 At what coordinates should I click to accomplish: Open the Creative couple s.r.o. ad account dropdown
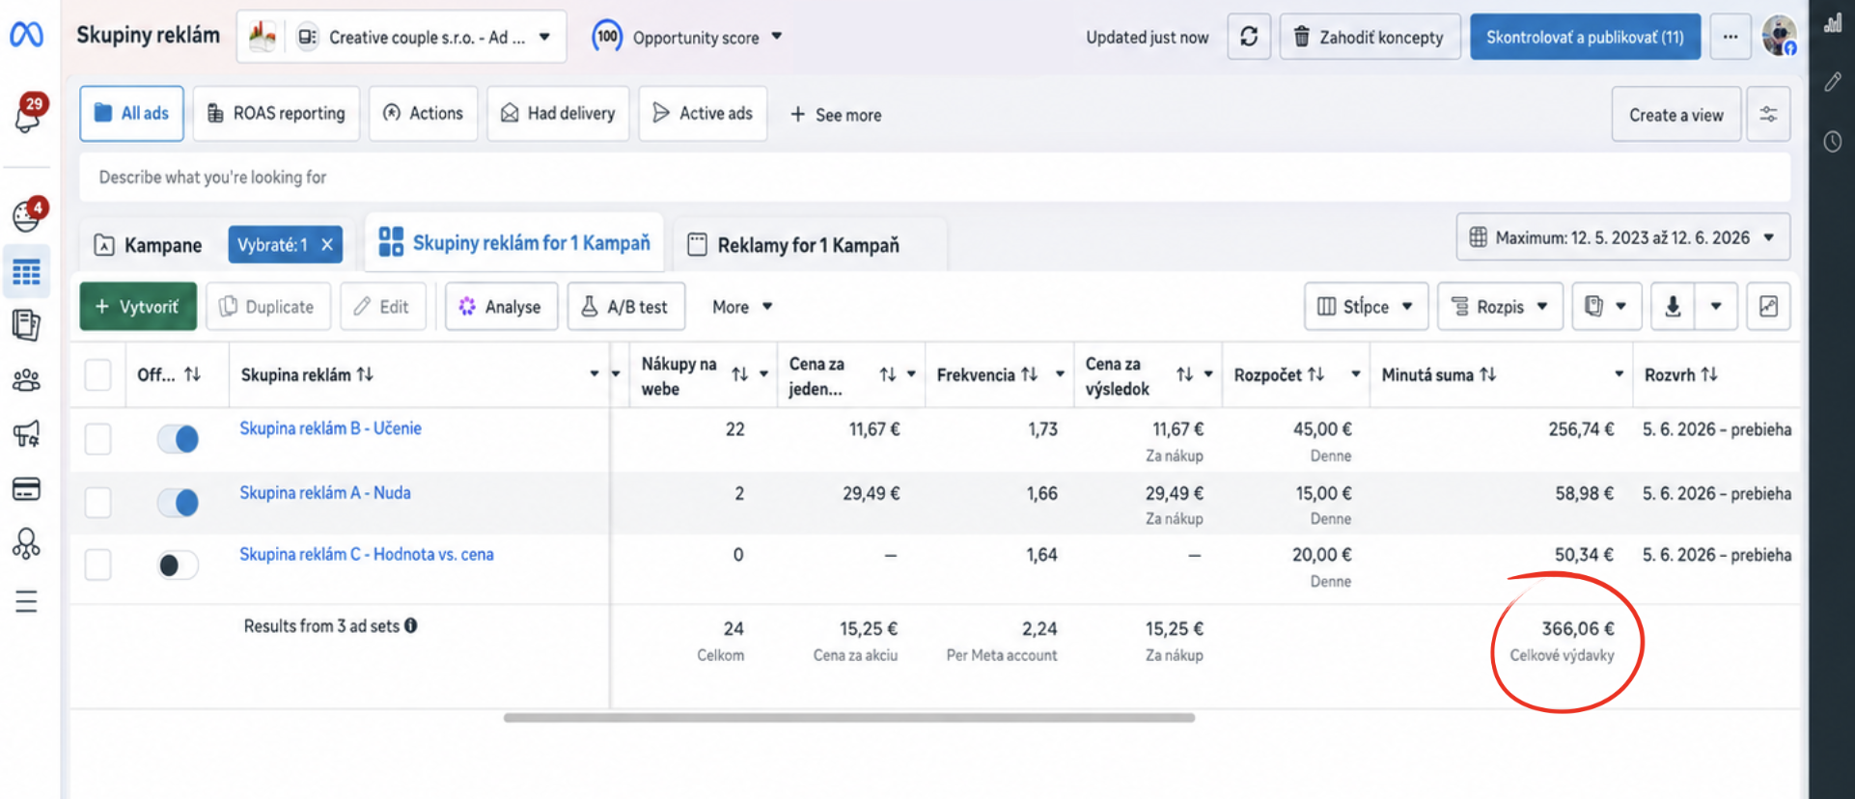point(401,37)
